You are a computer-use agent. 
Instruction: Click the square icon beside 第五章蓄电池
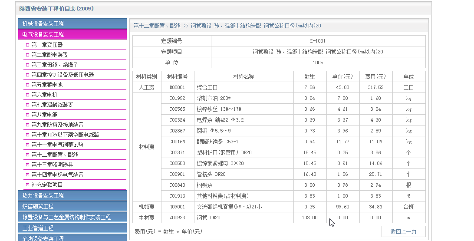click(x=27, y=85)
